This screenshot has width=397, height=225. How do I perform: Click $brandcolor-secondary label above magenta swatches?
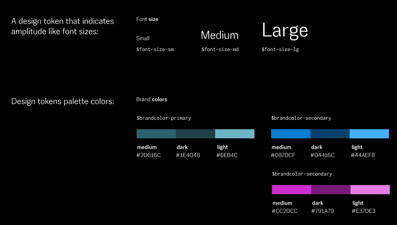coord(302,174)
